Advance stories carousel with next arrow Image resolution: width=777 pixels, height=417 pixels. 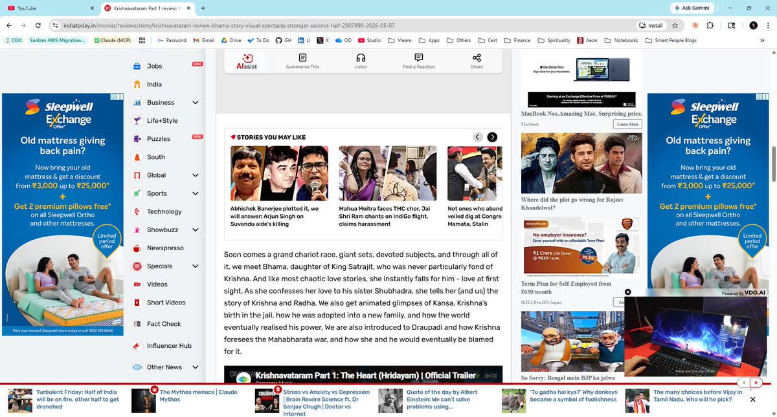pyautogui.click(x=492, y=137)
